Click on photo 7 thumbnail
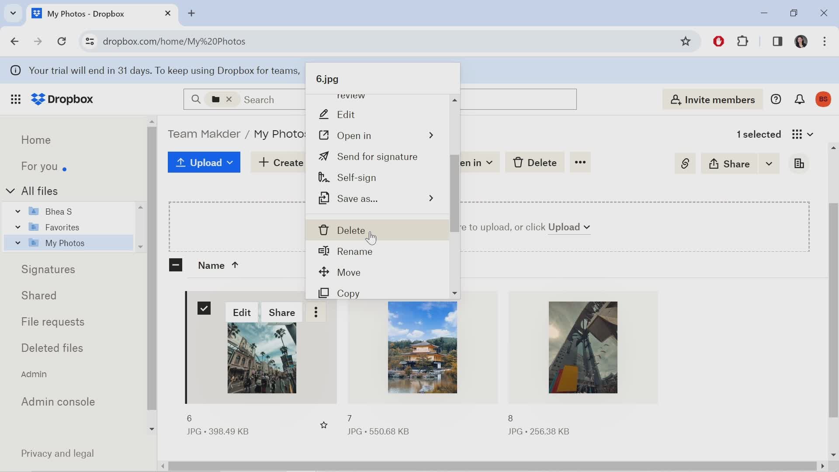 coord(423,347)
